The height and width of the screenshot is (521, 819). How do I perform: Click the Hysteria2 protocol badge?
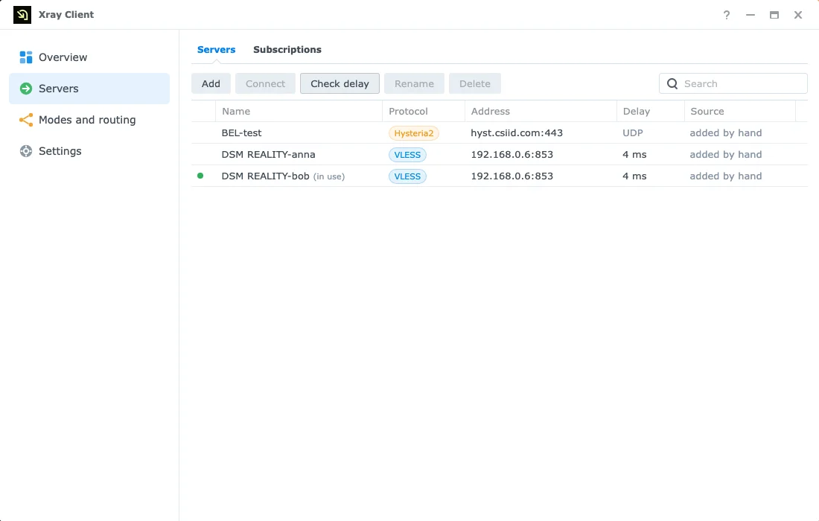point(414,133)
